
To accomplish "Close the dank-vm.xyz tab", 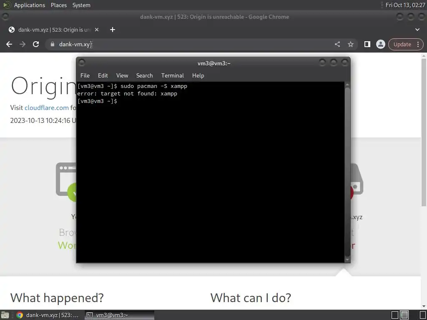I will tap(97, 30).
